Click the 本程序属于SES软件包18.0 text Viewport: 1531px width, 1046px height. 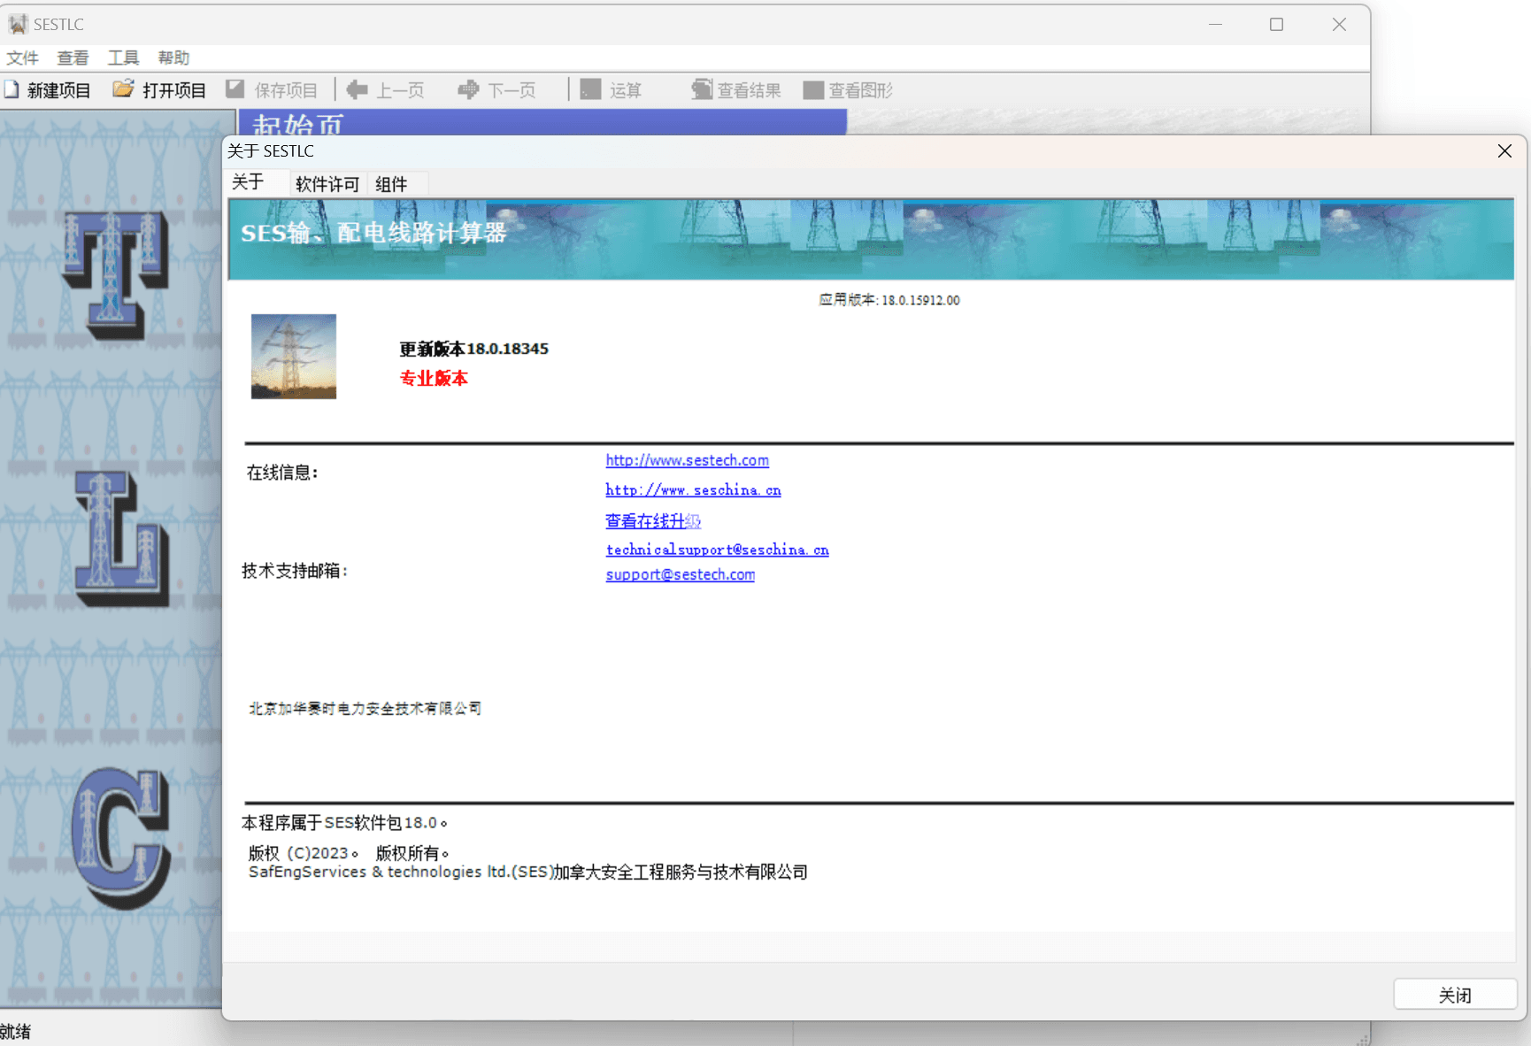344,823
